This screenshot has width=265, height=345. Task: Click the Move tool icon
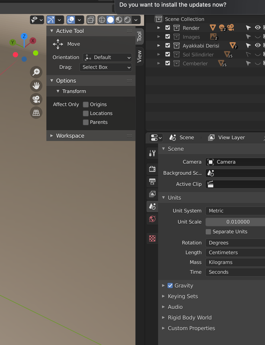click(58, 44)
